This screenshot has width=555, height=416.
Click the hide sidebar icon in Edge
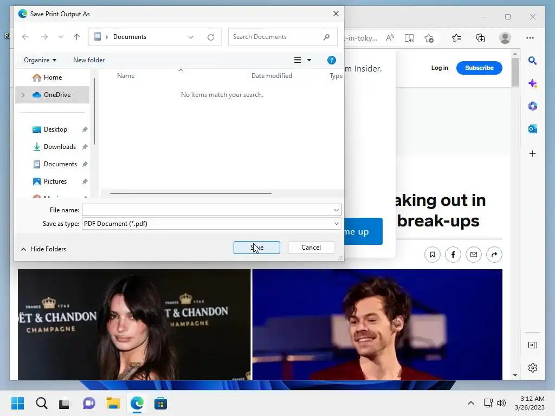[x=532, y=345]
